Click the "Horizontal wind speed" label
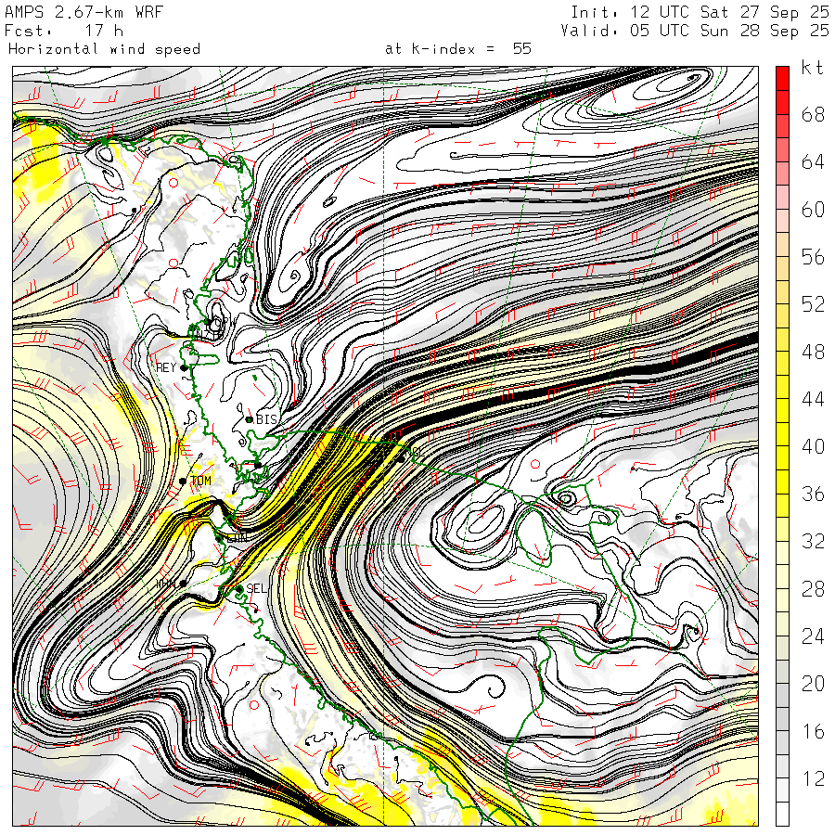This screenshot has height=835, width=835. 104,49
